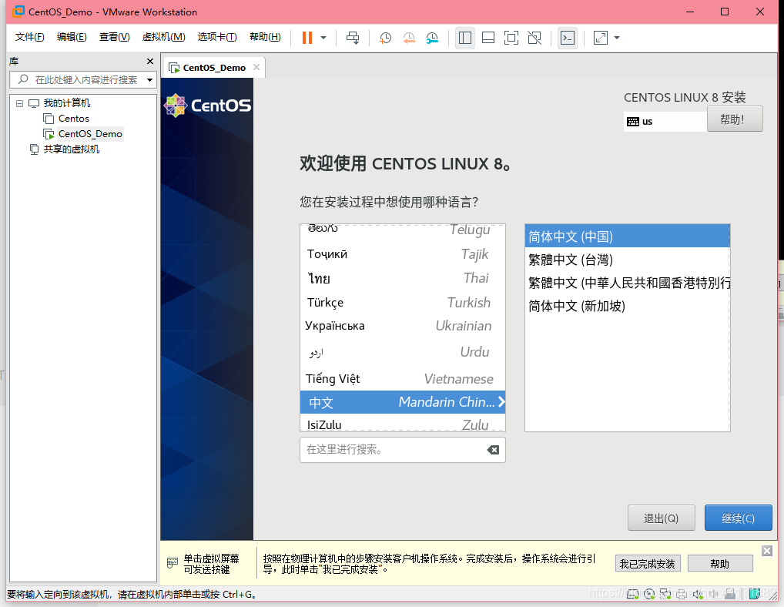
Task: Click the sound card status bar icon
Action: [x=698, y=593]
